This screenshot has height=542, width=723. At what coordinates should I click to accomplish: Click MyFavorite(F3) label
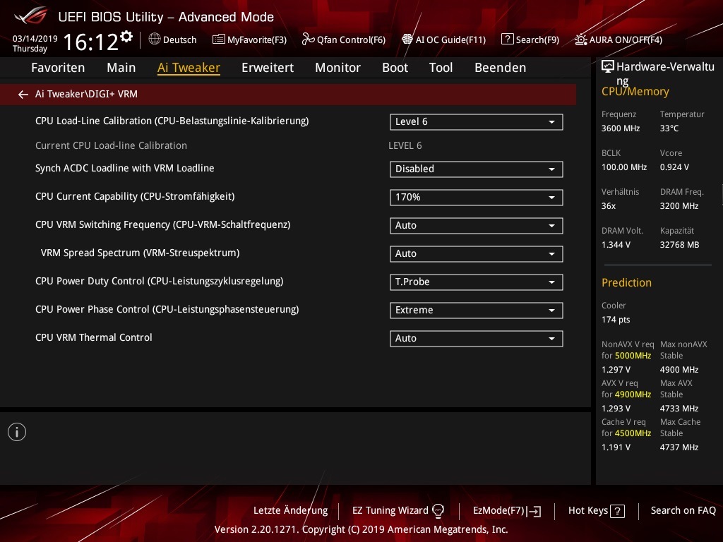(x=257, y=40)
